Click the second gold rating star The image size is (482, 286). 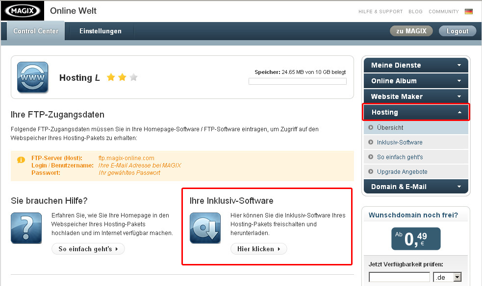(123, 77)
